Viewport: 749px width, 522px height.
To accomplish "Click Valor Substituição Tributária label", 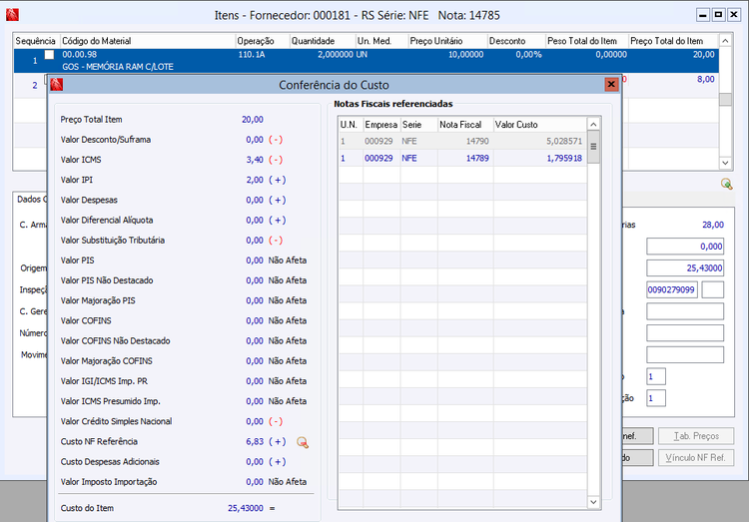I will pos(113,241).
